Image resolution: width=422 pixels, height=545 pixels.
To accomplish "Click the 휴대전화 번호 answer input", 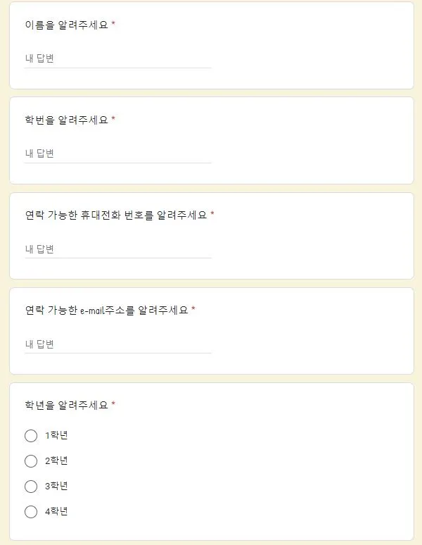I will point(118,249).
